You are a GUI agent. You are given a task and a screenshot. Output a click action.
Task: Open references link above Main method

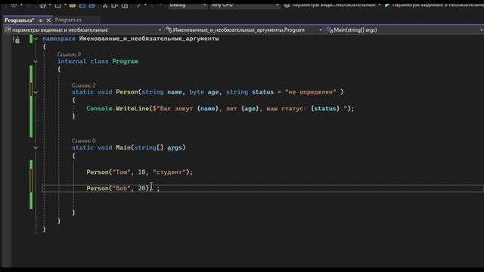[84, 141]
